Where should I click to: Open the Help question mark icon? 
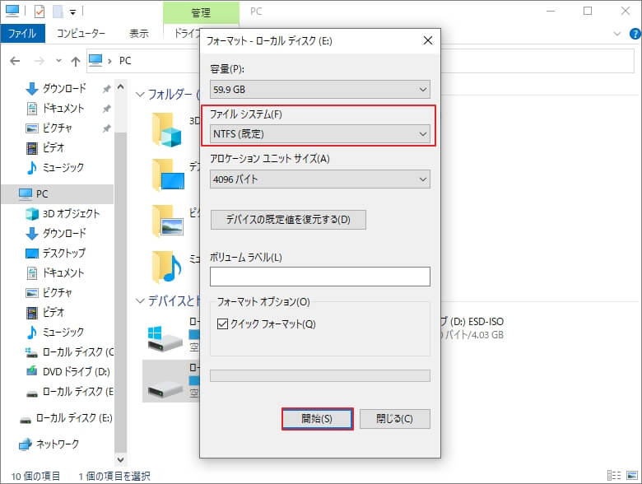click(x=635, y=34)
